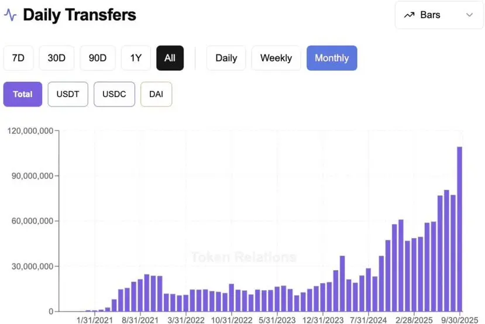The image size is (485, 324).
Task: Filter chart by DAI
Action: click(156, 94)
